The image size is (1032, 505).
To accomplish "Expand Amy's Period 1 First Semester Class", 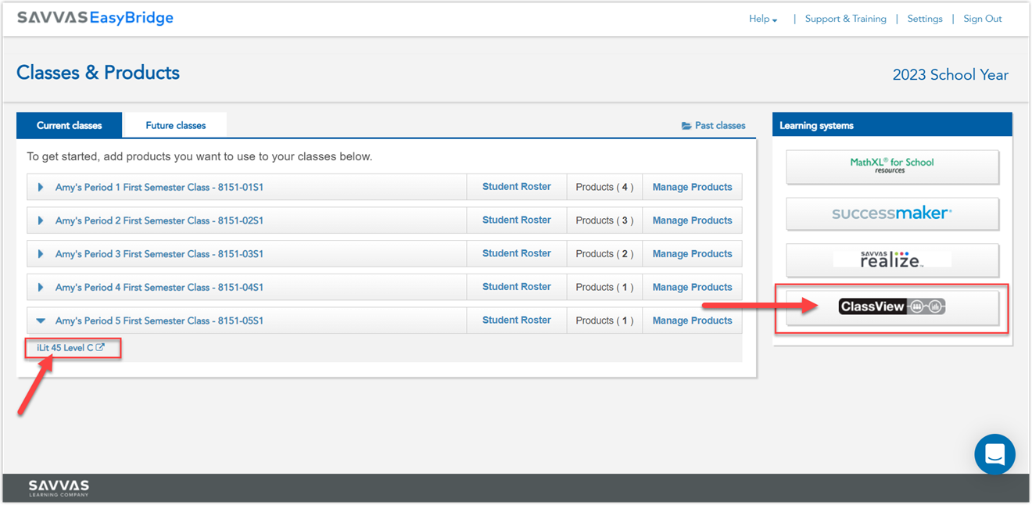I will [40, 186].
